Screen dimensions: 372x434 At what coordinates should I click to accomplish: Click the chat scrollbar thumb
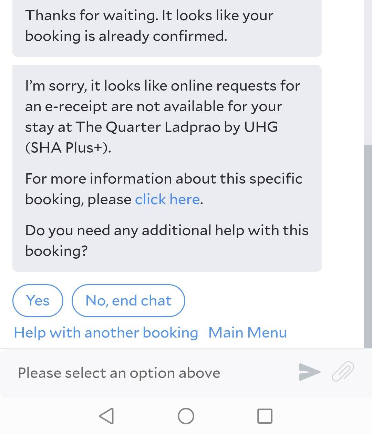(368, 246)
